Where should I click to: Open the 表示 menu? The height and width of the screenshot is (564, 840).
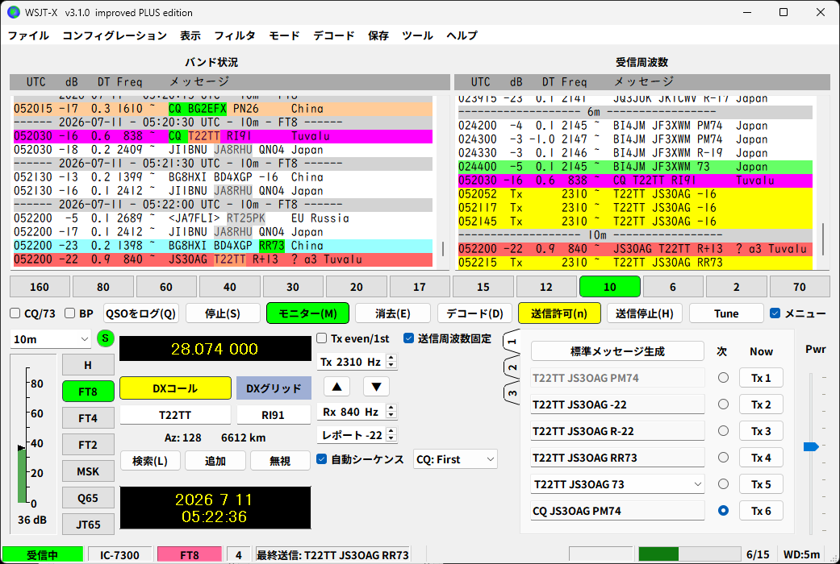tap(190, 35)
